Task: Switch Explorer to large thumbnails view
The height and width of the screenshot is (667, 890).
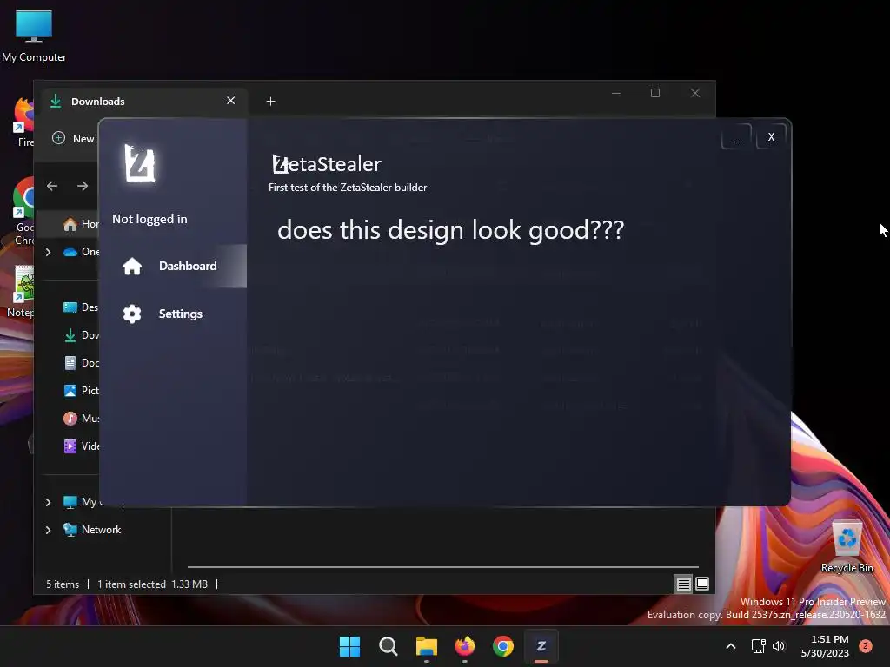Action: [702, 584]
